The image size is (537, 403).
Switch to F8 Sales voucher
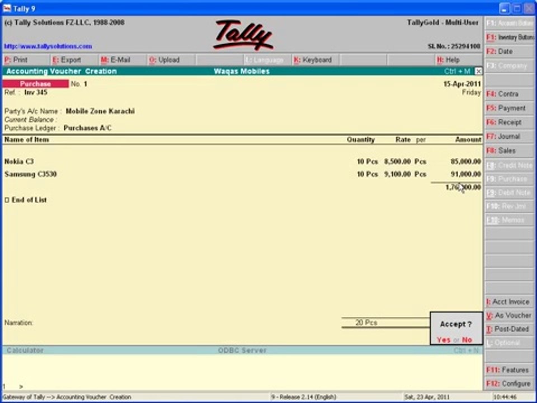point(510,151)
